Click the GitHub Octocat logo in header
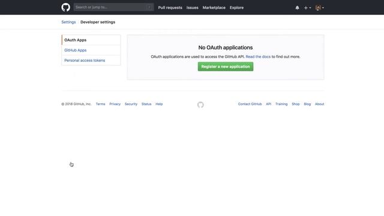The width and height of the screenshot is (384, 216). pyautogui.click(x=65, y=7)
